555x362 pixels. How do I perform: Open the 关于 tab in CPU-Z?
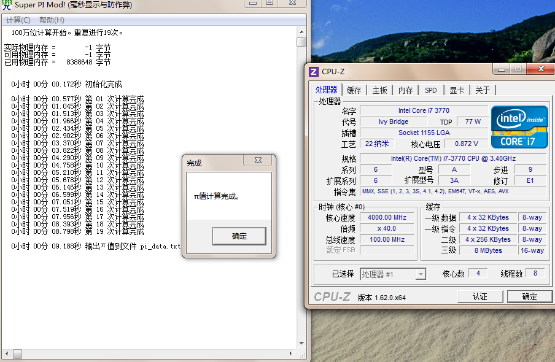point(483,90)
